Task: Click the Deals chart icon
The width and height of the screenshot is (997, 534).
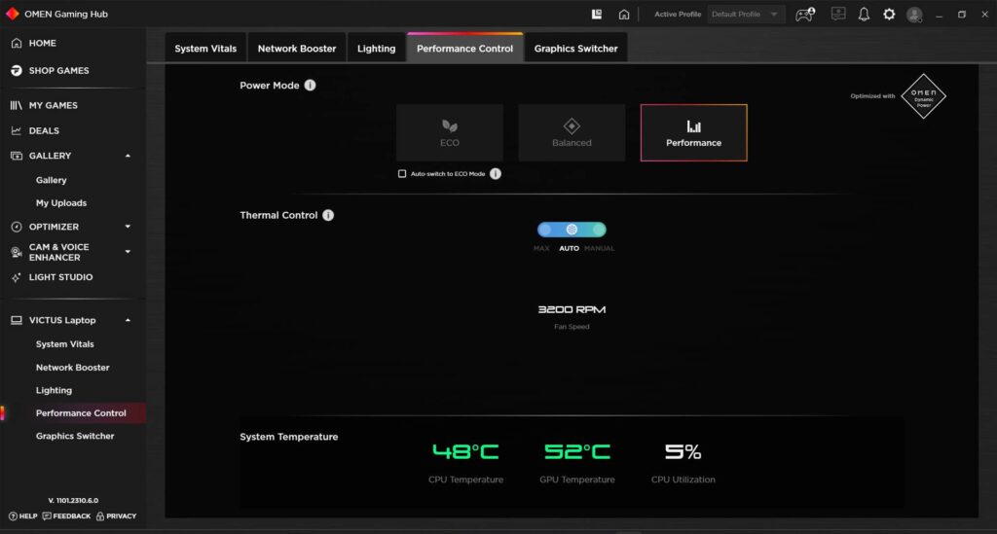Action: [x=17, y=130]
